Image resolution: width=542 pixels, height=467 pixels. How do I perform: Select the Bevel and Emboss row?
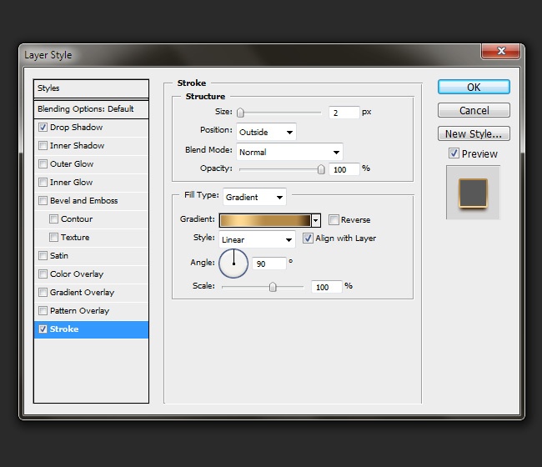point(91,200)
